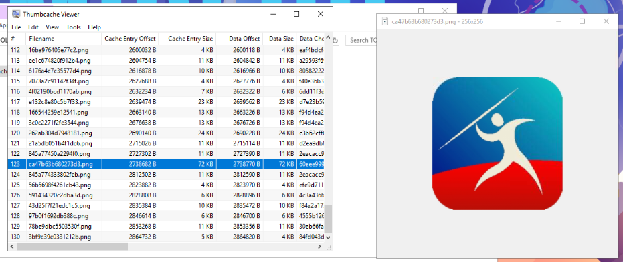
Task: Click the vertical scrollbar thumb
Action: (328, 219)
